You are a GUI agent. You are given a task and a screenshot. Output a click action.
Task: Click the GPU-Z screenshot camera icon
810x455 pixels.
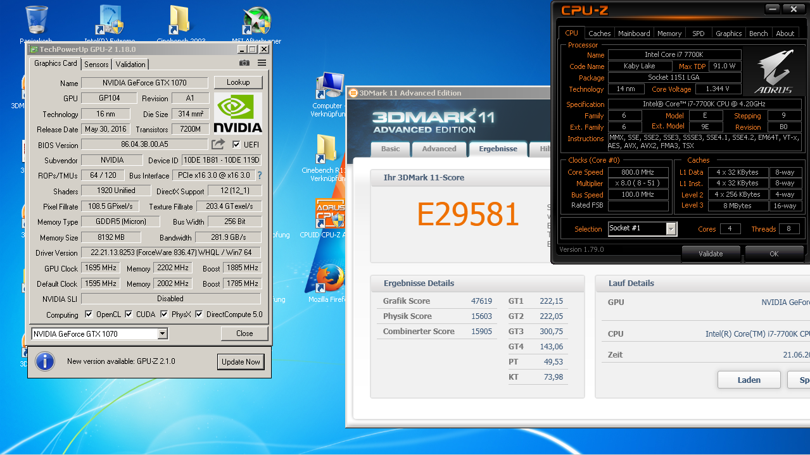coord(244,63)
